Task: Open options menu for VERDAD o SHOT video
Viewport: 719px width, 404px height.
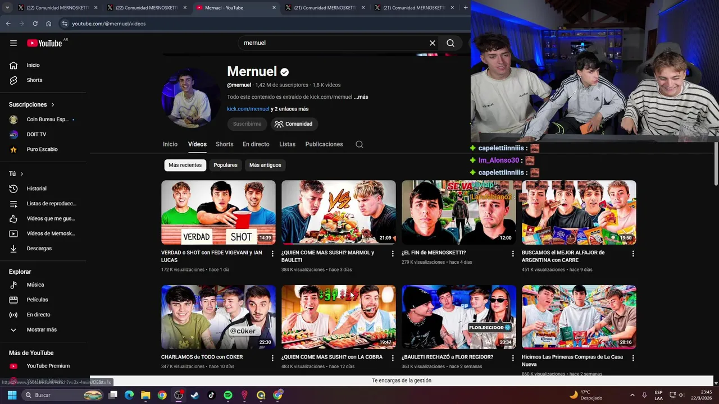Action: [272, 254]
